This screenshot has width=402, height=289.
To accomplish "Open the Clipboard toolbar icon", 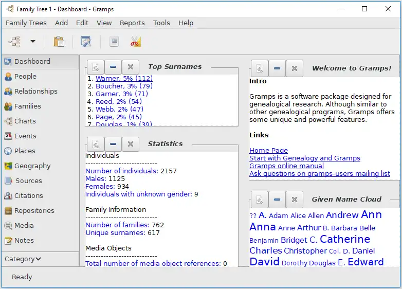I will tap(59, 42).
